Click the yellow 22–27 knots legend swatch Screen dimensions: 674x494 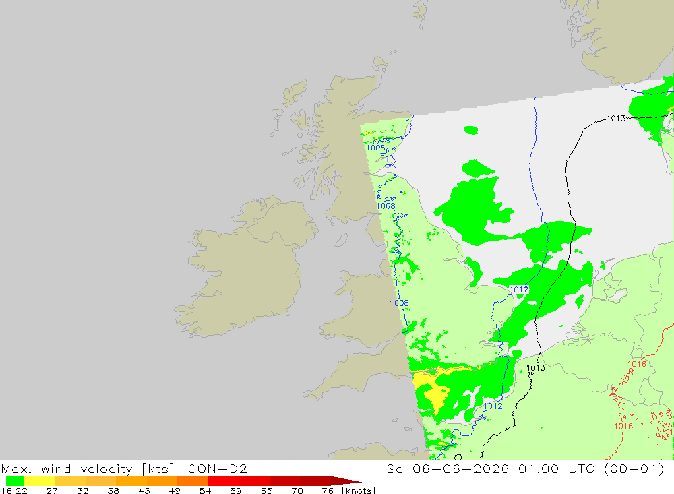click(x=40, y=481)
